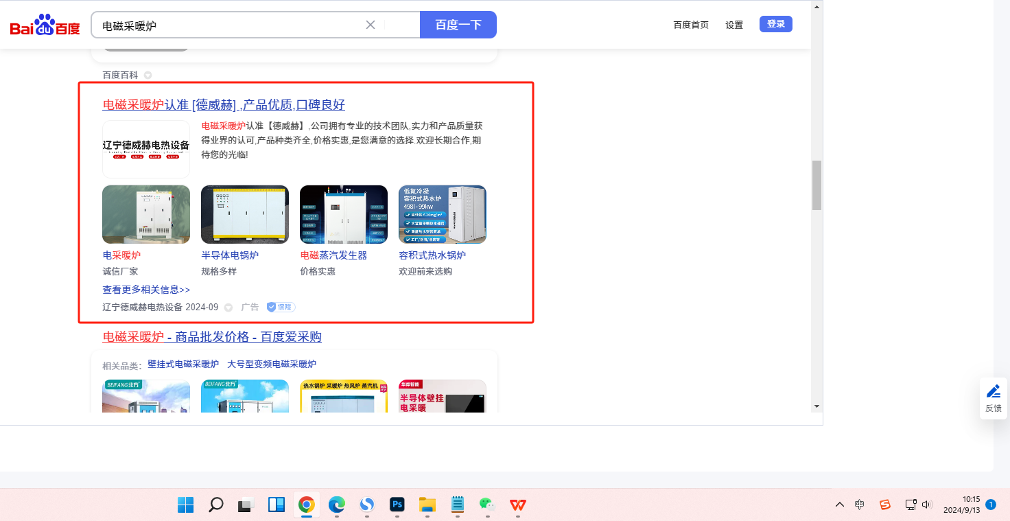Click the 百度一下 search button

458,25
